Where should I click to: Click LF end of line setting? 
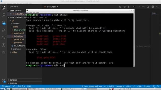[134, 86]
